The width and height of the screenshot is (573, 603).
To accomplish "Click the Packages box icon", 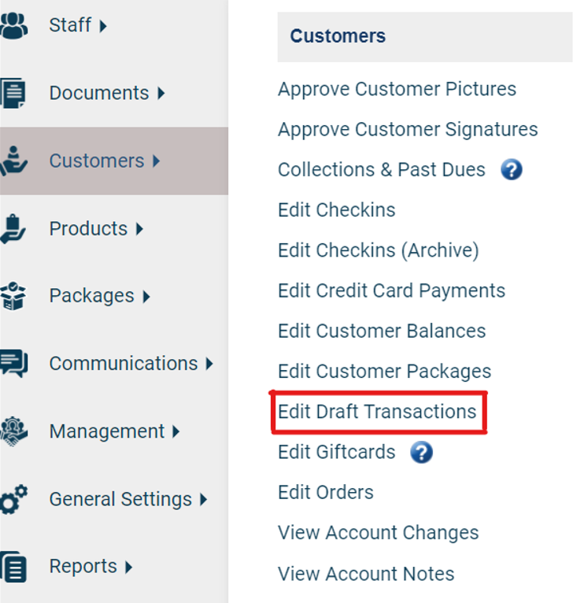I will click(13, 296).
